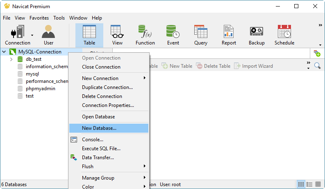Select the information_schema database
The height and width of the screenshot is (189, 325).
click(47, 67)
